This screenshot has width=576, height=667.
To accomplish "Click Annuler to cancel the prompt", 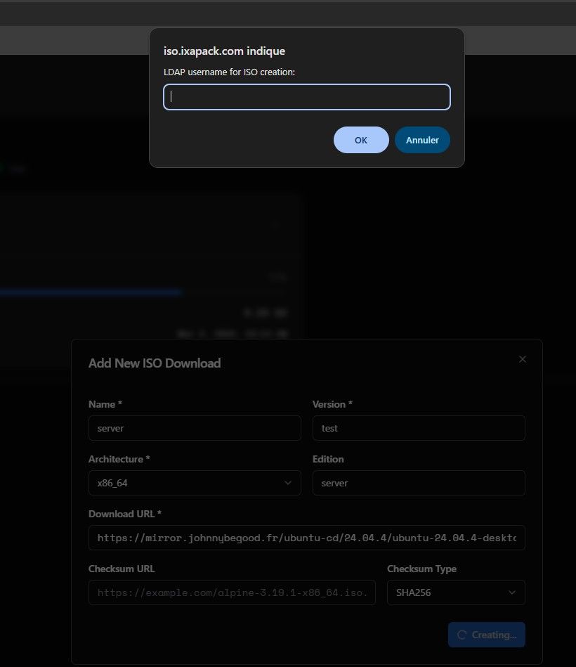I will (x=422, y=140).
